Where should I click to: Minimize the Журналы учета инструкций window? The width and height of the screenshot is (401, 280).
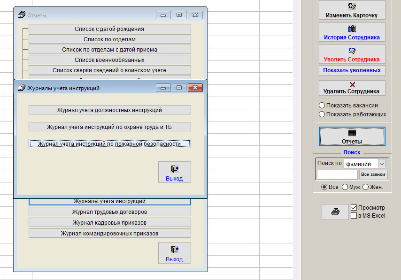pyautogui.click(x=163, y=88)
